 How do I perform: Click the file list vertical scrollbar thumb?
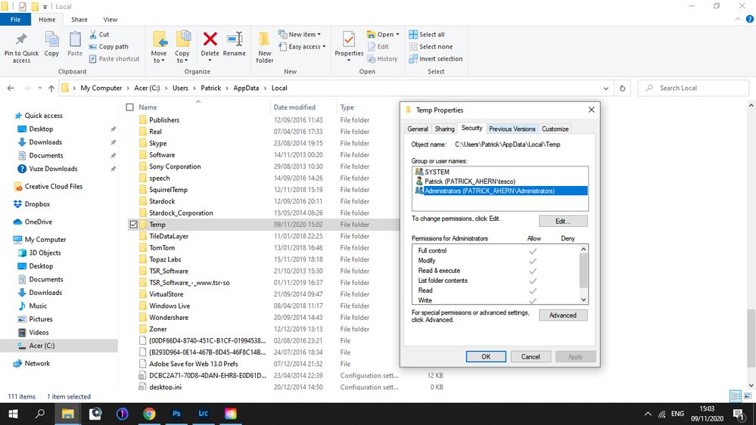coord(751,338)
